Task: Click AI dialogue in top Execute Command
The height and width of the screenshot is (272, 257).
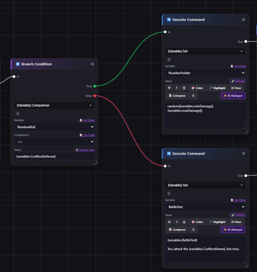Action: (x=233, y=96)
